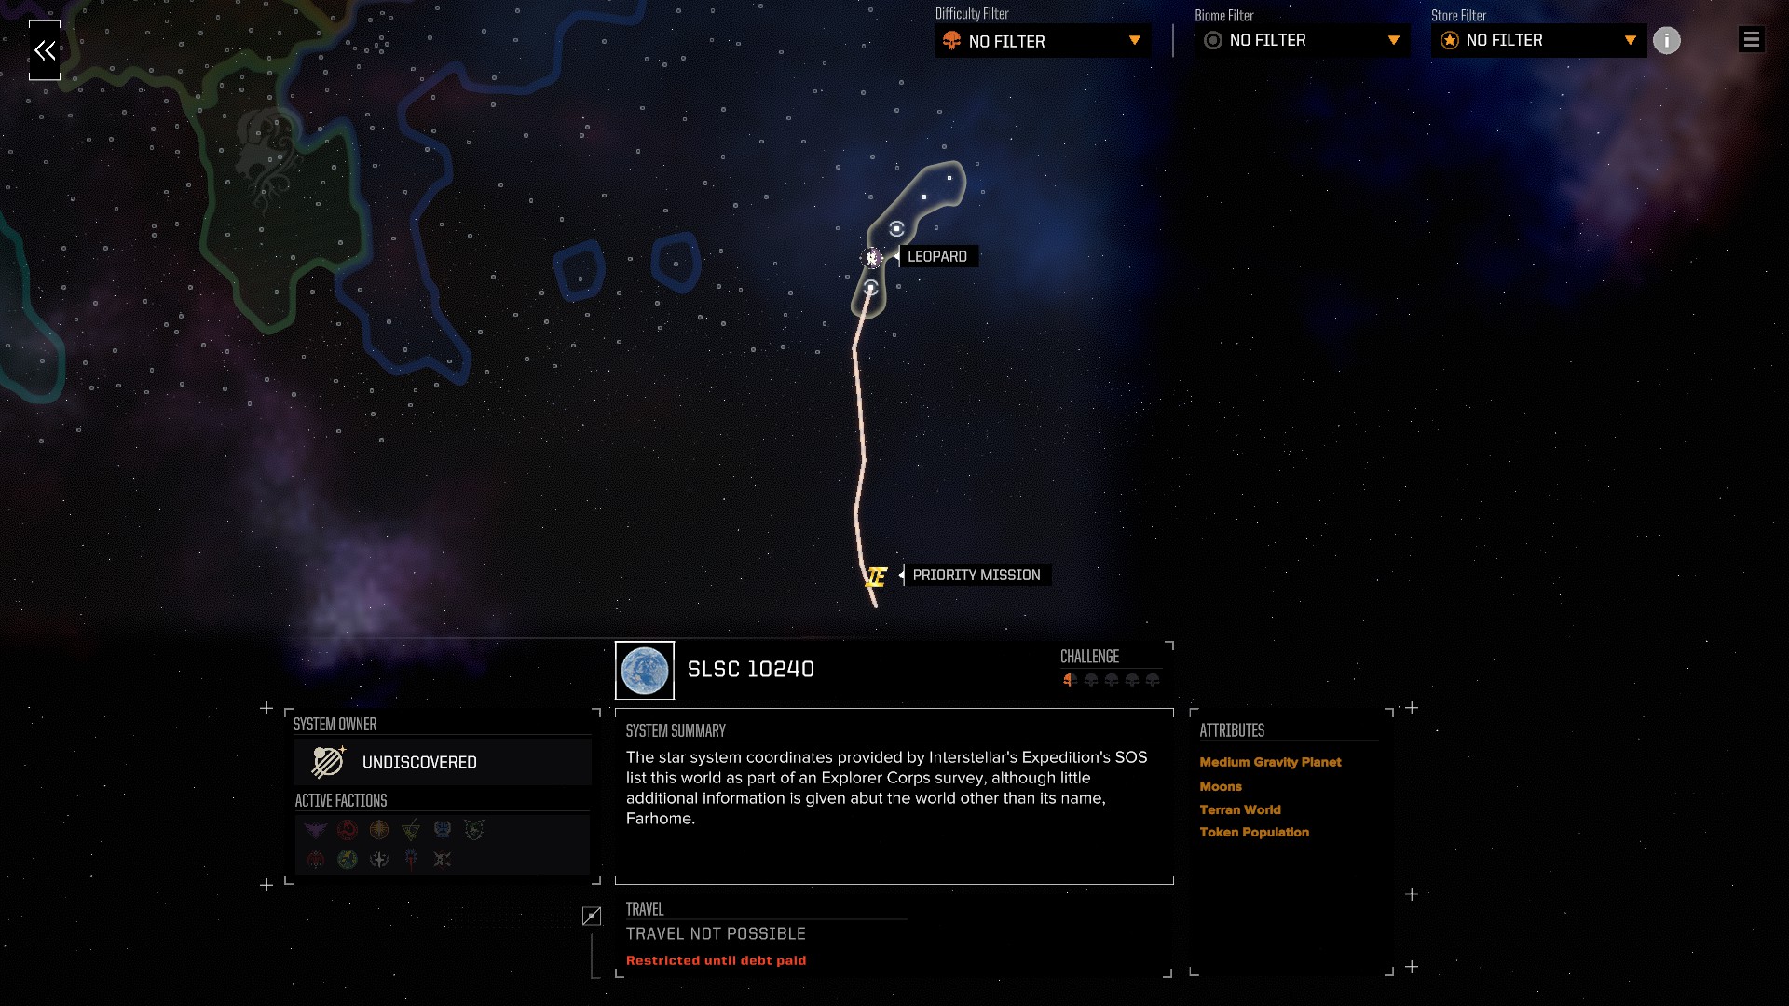Click the SLSC 10240 planet thumbnail
This screenshot has width=1789, height=1006.
coord(645,671)
